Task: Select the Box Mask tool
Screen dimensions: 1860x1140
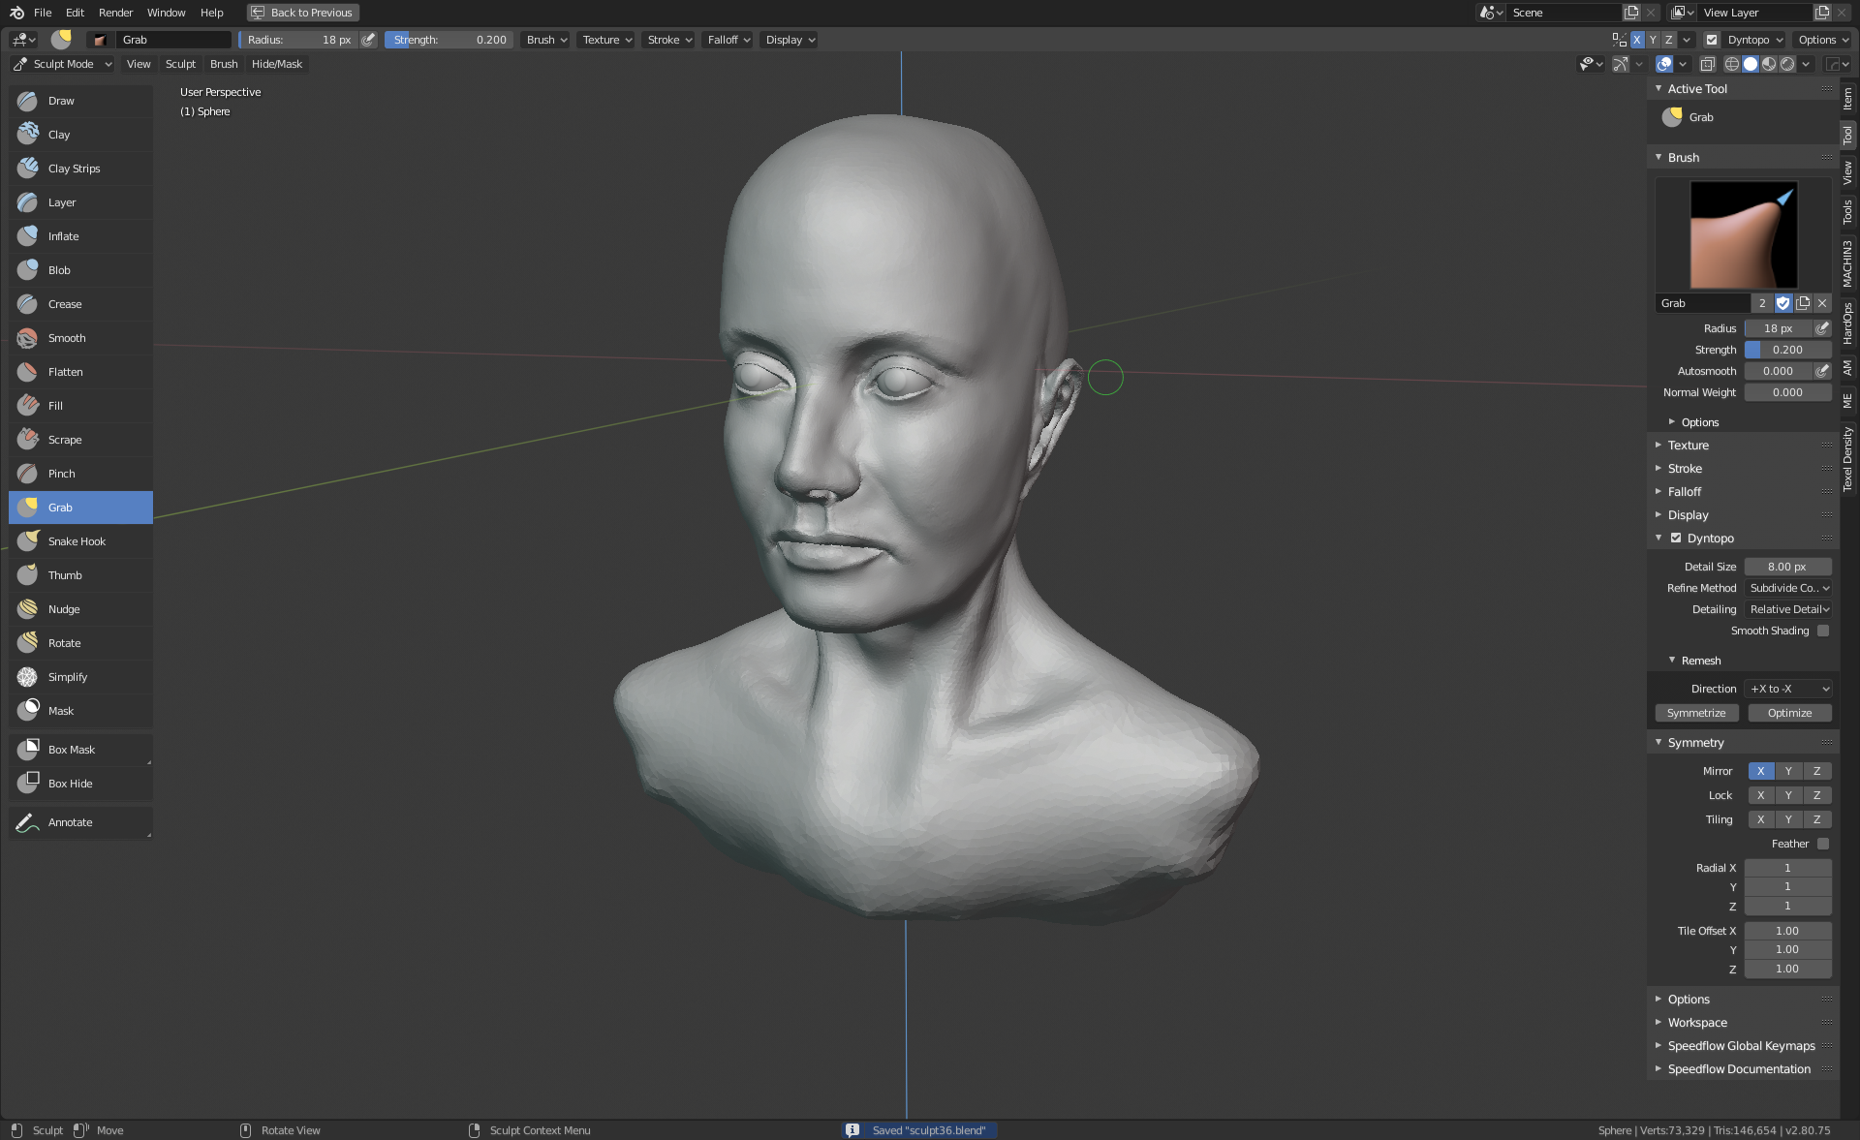Action: pos(72,750)
